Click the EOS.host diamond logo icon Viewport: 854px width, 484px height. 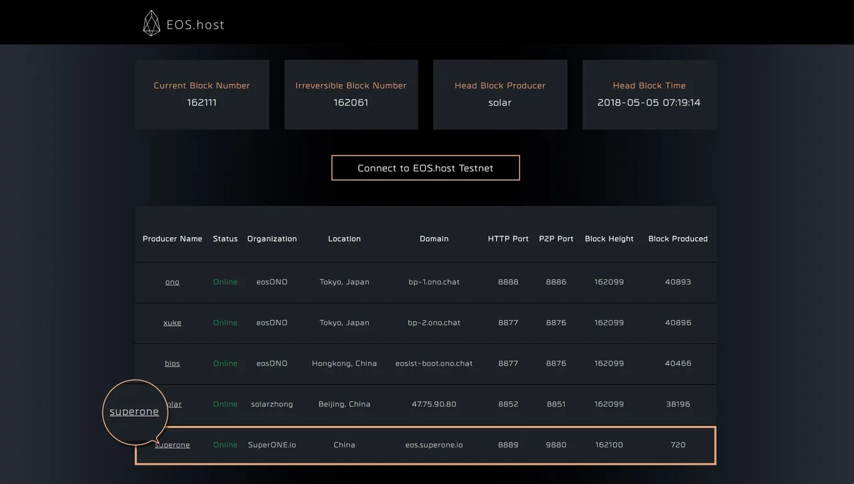click(152, 23)
